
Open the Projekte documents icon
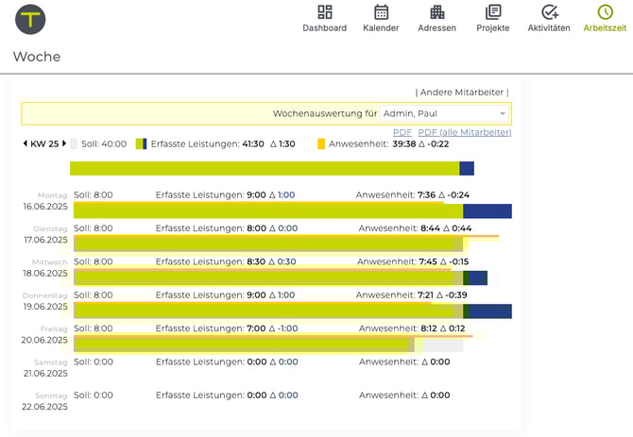[493, 12]
